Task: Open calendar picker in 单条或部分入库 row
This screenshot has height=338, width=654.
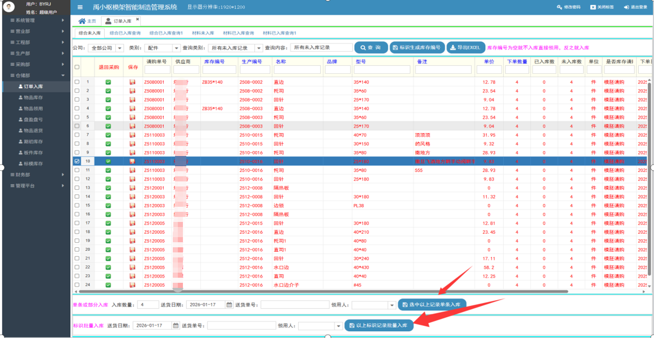Action: (229, 305)
